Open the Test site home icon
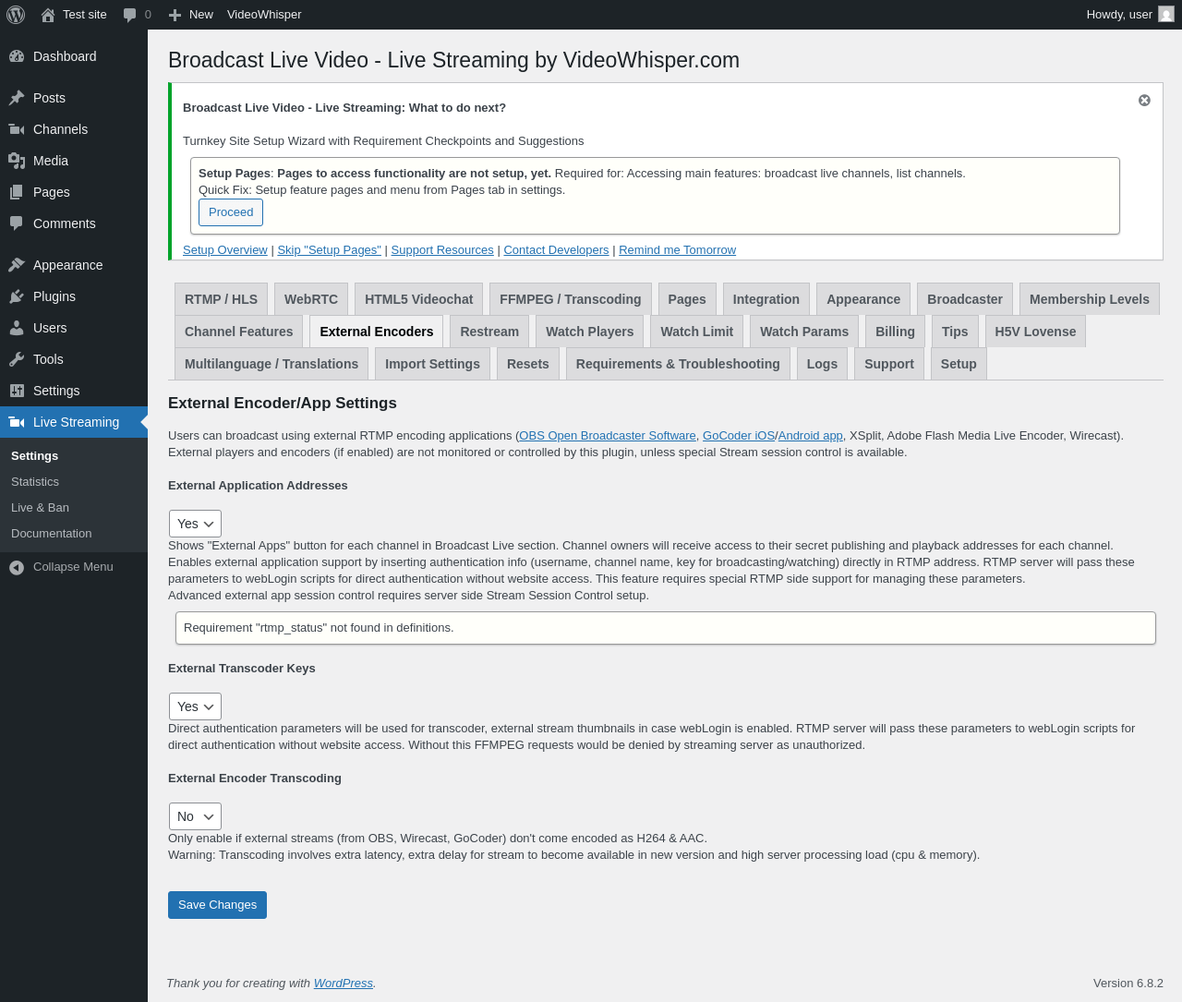Viewport: 1182px width, 1002px height. pyautogui.click(x=48, y=15)
